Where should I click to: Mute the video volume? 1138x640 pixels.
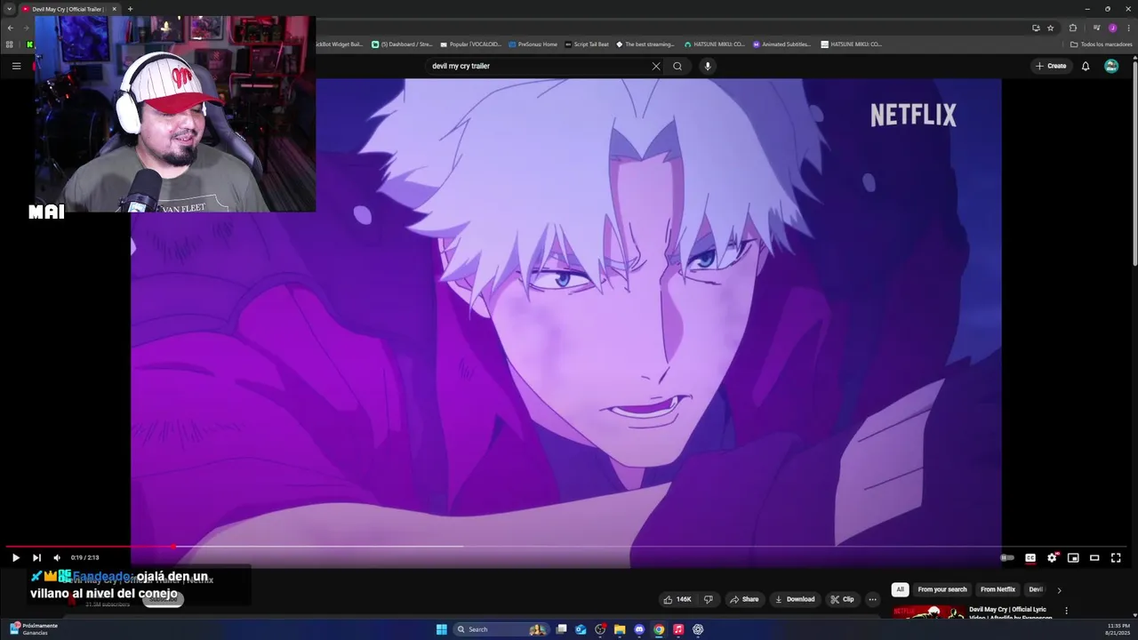coord(57,558)
